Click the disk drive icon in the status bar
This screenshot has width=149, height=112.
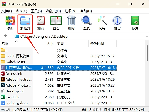pyautogui.click(x=3, y=110)
